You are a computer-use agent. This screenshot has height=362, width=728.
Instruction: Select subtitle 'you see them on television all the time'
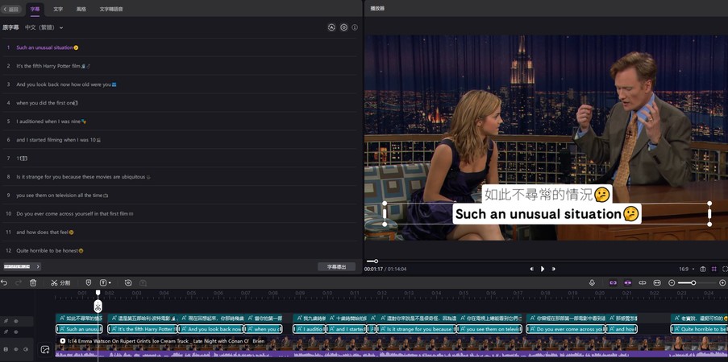(x=180, y=195)
